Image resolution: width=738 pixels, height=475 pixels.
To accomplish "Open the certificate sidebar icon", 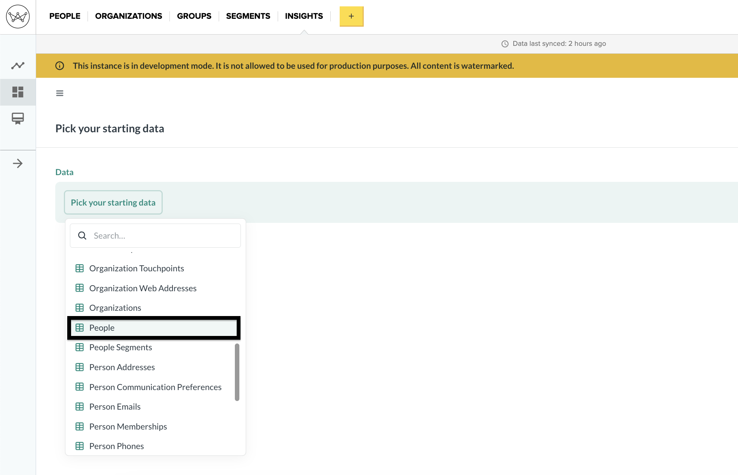I will click(18, 119).
